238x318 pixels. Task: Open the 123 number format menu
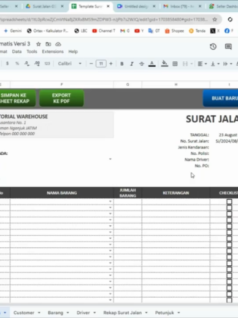(x=47, y=64)
